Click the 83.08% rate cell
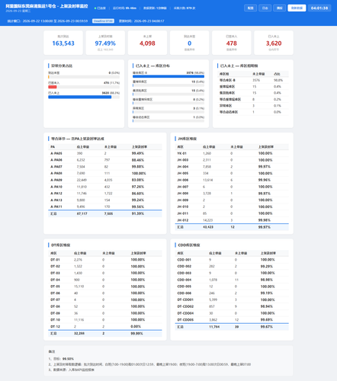 (x=138, y=180)
